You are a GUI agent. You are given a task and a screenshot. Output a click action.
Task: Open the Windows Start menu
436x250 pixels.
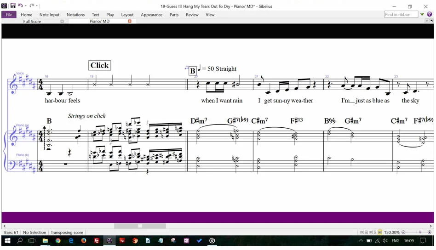pos(7,241)
